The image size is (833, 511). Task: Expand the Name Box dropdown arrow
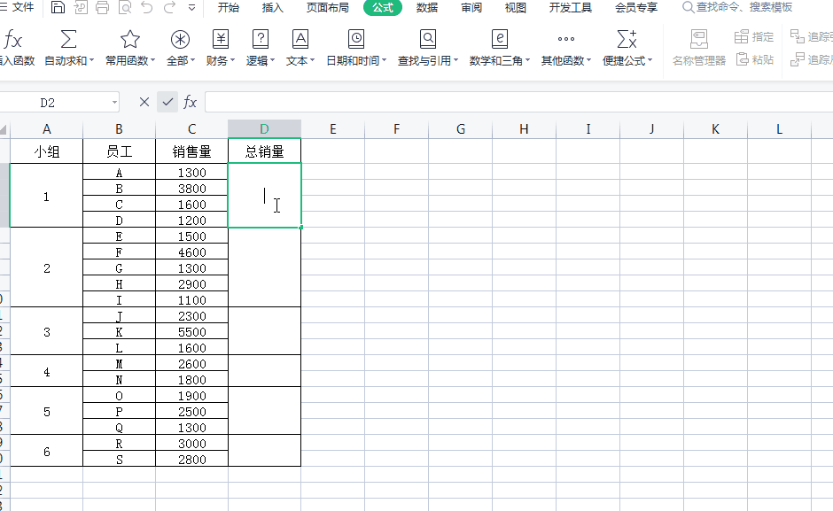tap(114, 102)
